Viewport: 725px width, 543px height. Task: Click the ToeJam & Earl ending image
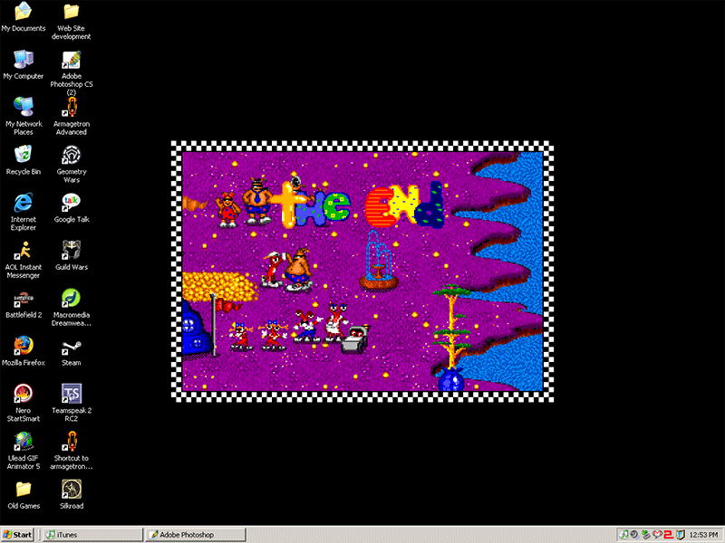(362, 271)
